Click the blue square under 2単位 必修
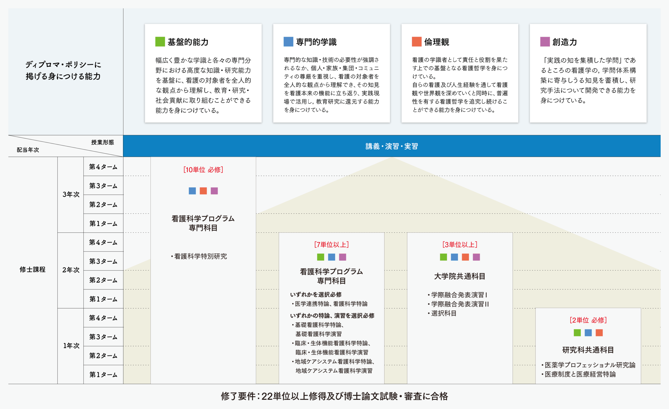The height and width of the screenshot is (409, 669). (588, 333)
